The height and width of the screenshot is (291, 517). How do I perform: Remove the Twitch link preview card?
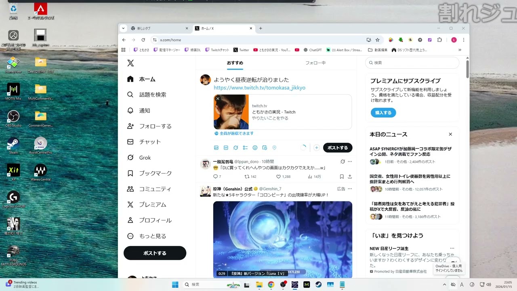click(218, 99)
